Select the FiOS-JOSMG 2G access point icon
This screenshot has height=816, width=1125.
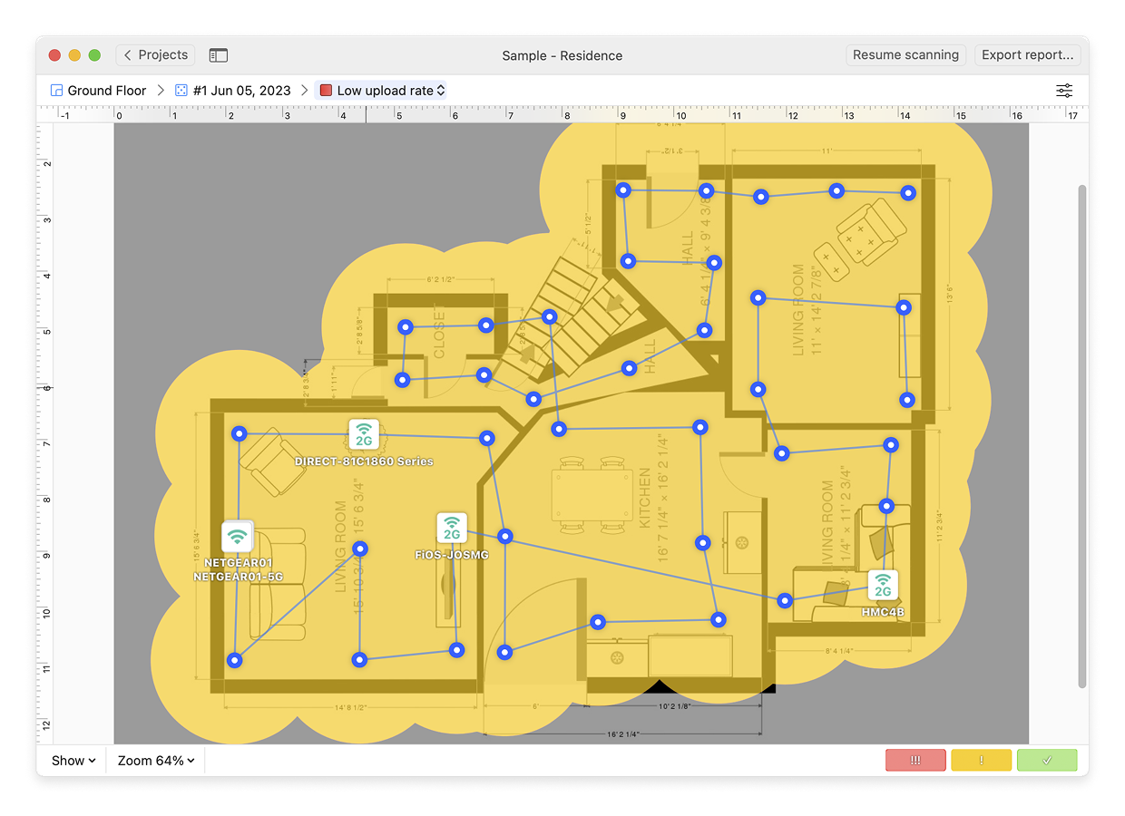(x=452, y=528)
